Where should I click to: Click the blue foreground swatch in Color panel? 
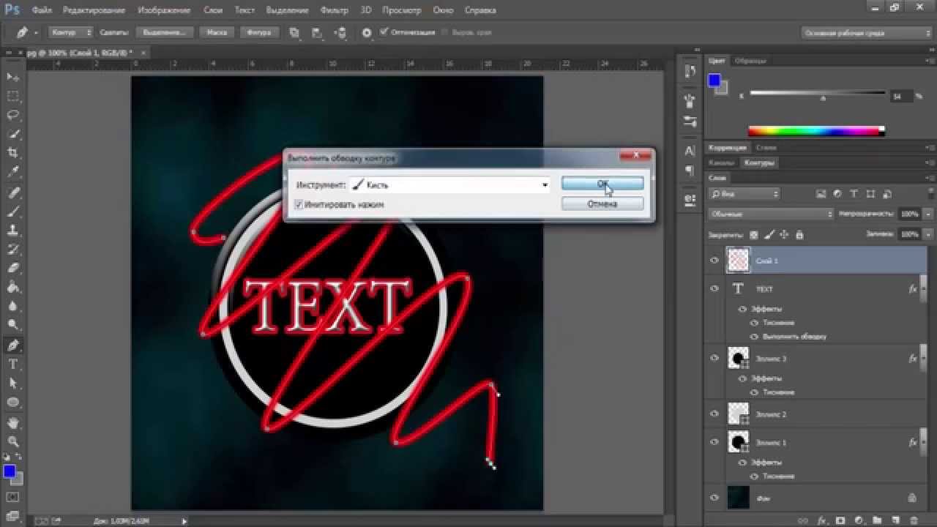point(714,81)
